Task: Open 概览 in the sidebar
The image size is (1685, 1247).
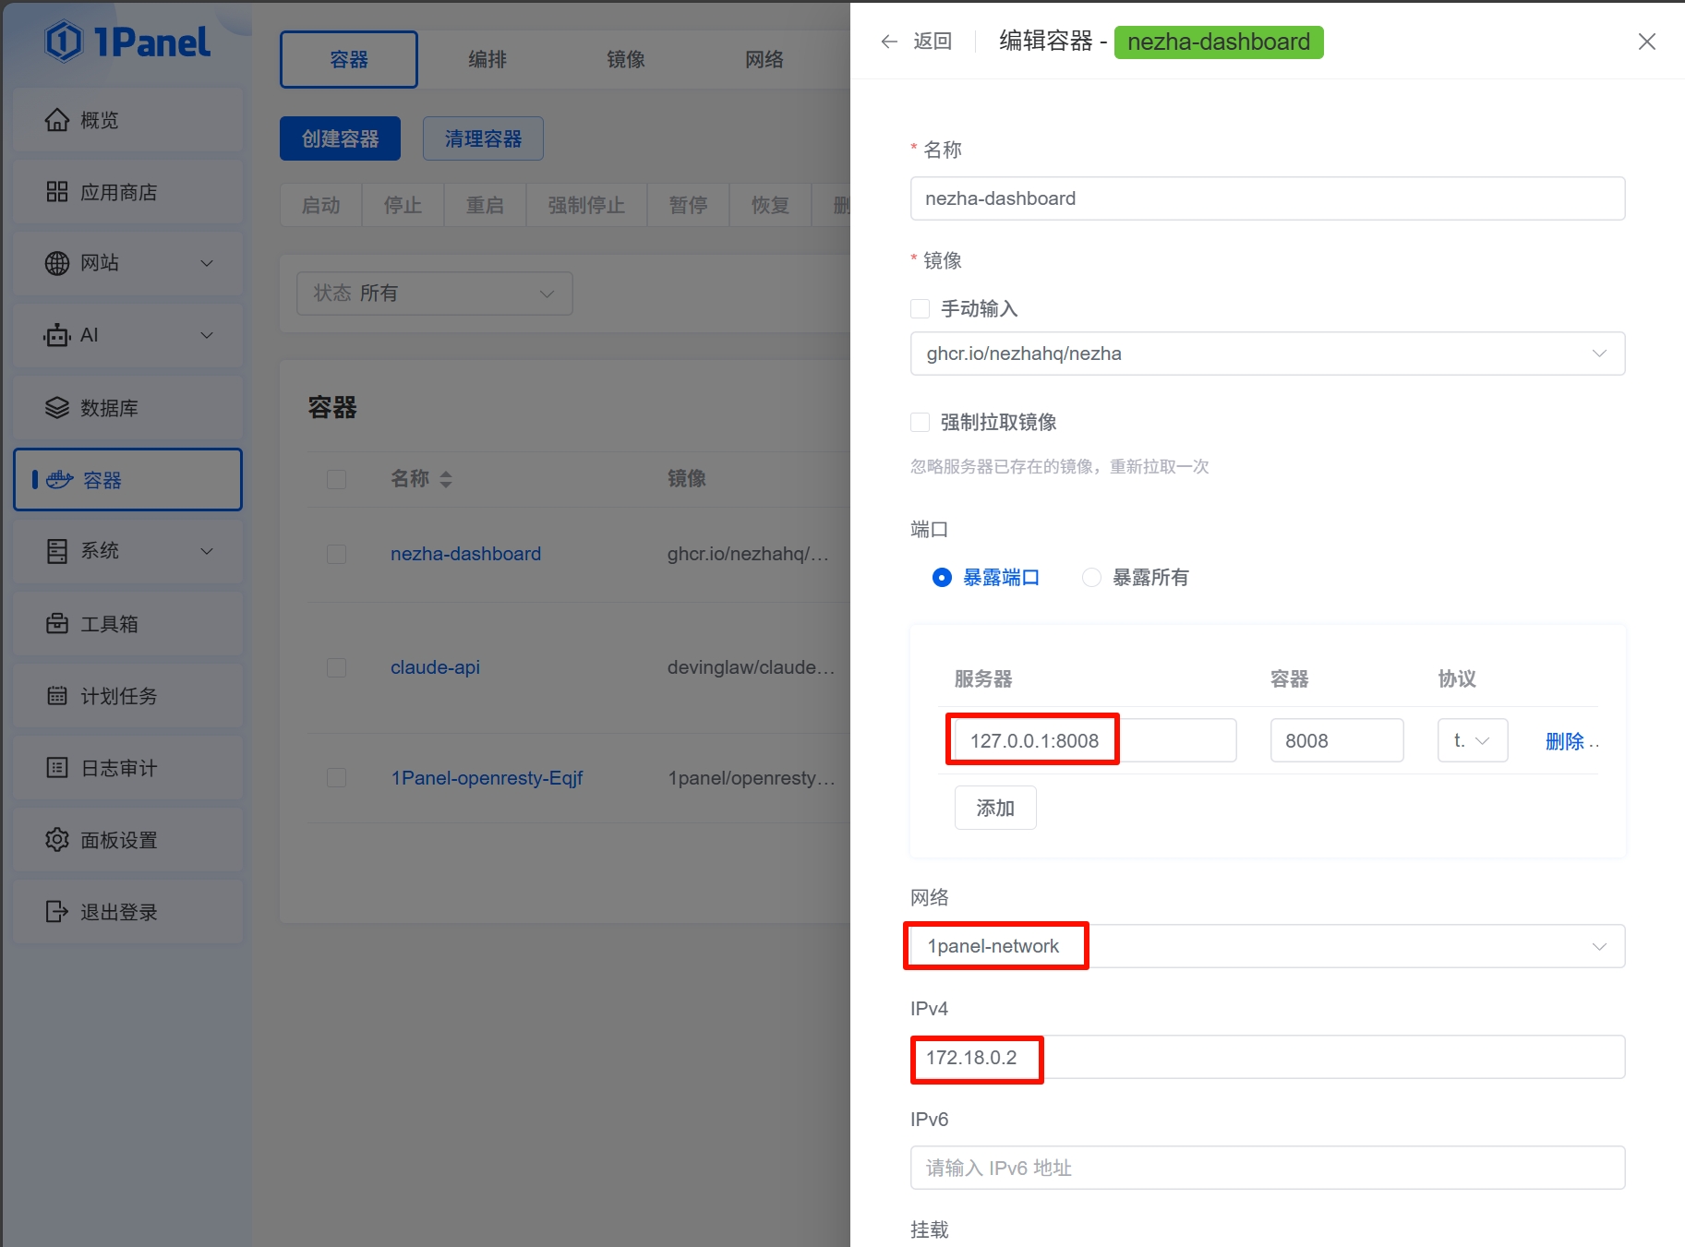Action: 127,120
